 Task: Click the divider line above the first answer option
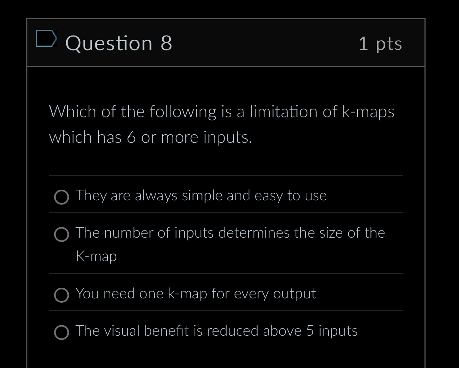coord(225,175)
